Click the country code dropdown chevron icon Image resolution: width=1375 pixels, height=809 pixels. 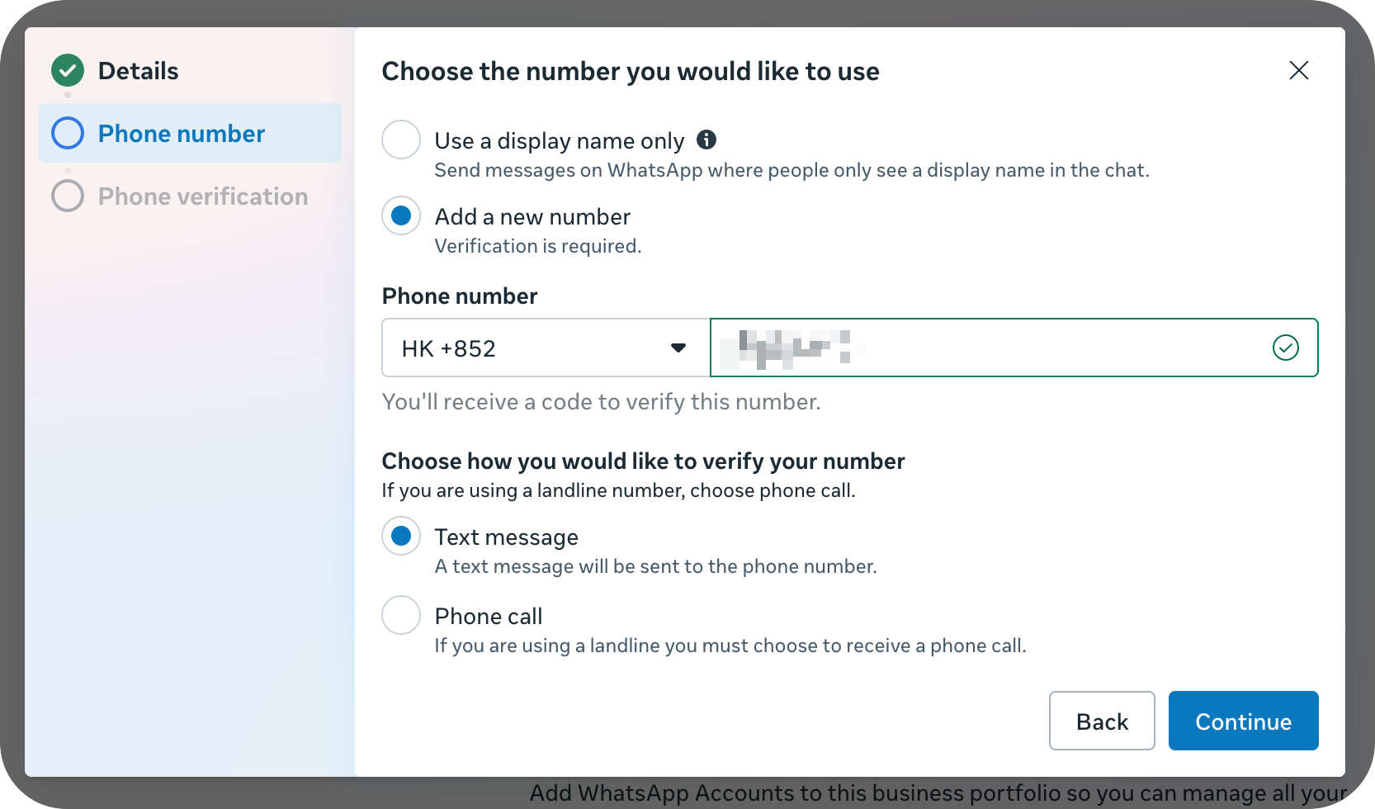pyautogui.click(x=678, y=348)
